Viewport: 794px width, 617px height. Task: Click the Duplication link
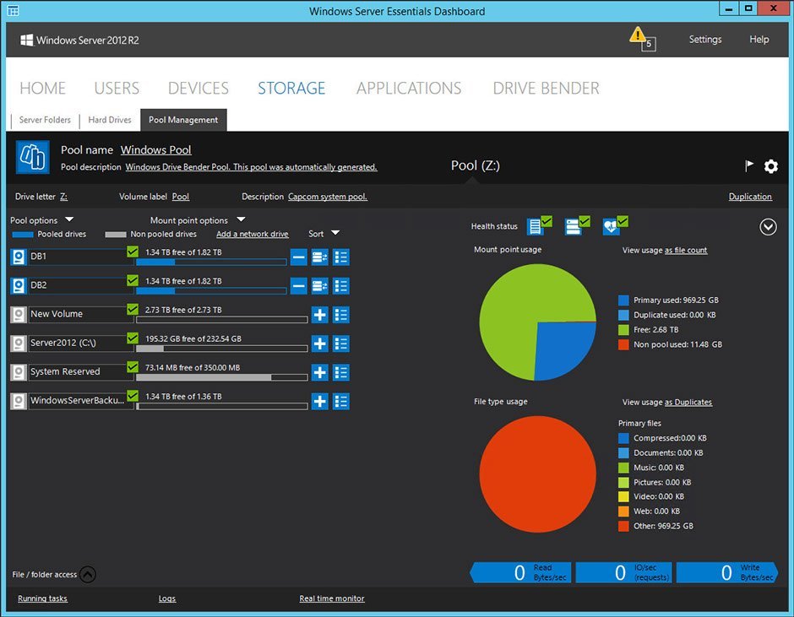click(x=750, y=197)
